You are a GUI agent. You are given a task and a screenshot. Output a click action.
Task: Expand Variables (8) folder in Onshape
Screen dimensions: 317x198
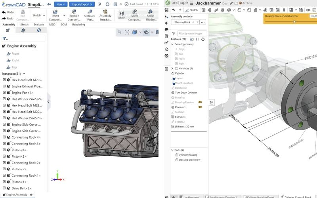[172, 69]
